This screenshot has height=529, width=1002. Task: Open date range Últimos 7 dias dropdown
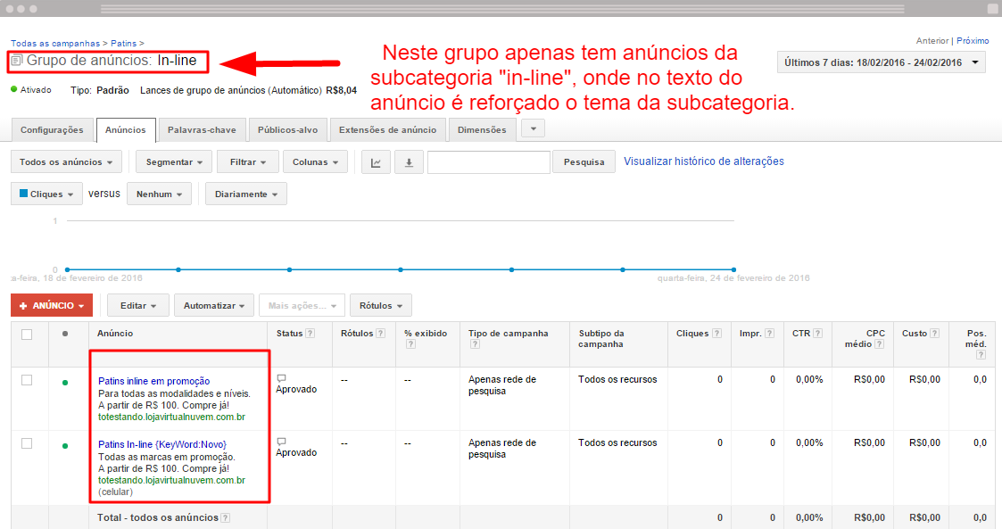point(882,62)
